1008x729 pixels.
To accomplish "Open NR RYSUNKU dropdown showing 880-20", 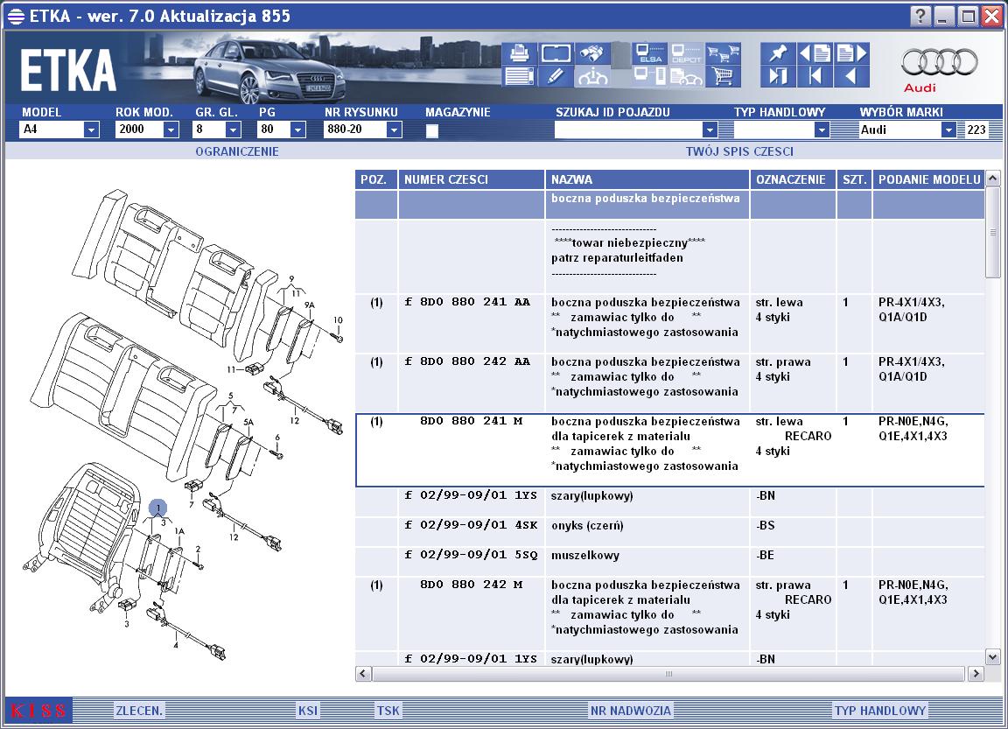I will click(394, 130).
